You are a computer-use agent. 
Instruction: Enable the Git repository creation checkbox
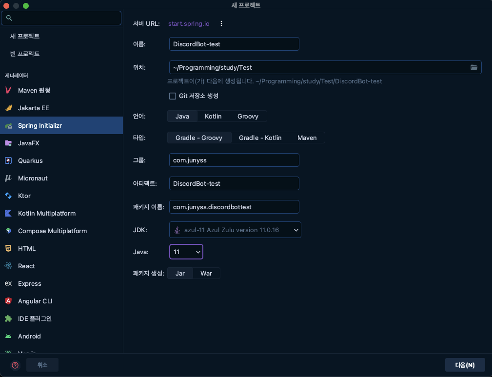click(x=173, y=96)
